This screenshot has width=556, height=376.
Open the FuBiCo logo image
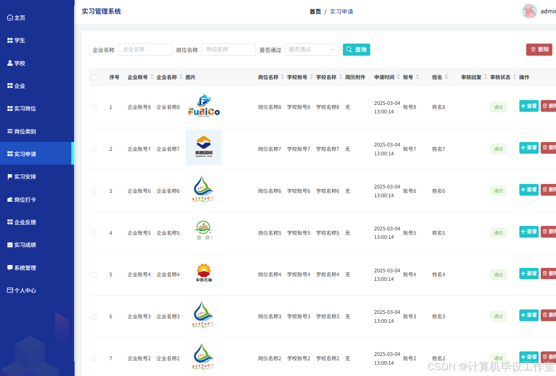(204, 106)
